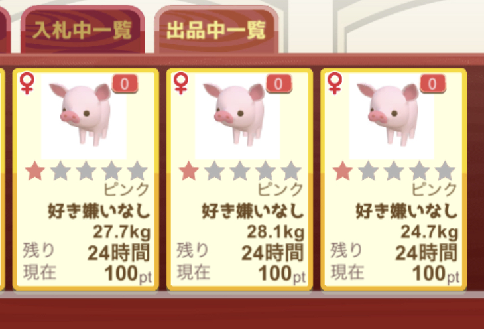Click the red first star on 27.7kg card
The width and height of the screenshot is (484, 329).
35,171
